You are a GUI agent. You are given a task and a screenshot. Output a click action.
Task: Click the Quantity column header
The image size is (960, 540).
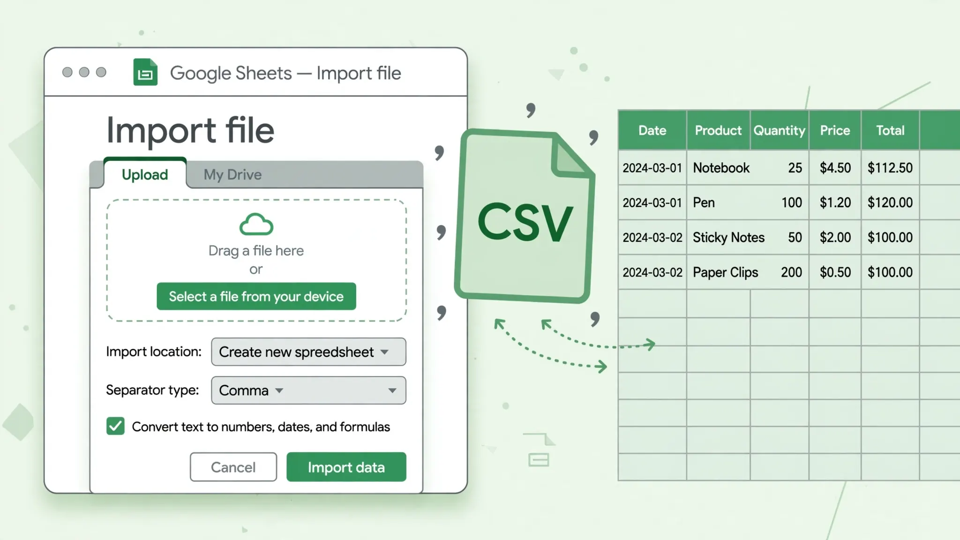pyautogui.click(x=780, y=130)
